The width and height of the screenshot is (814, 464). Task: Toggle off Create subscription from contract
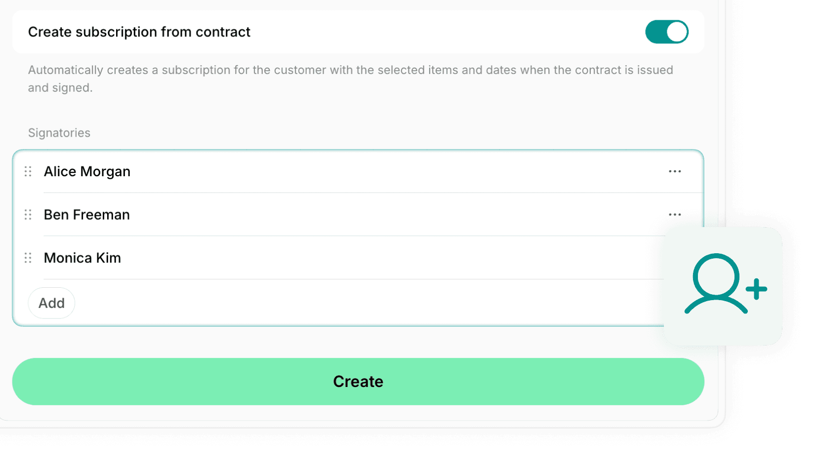coord(666,32)
